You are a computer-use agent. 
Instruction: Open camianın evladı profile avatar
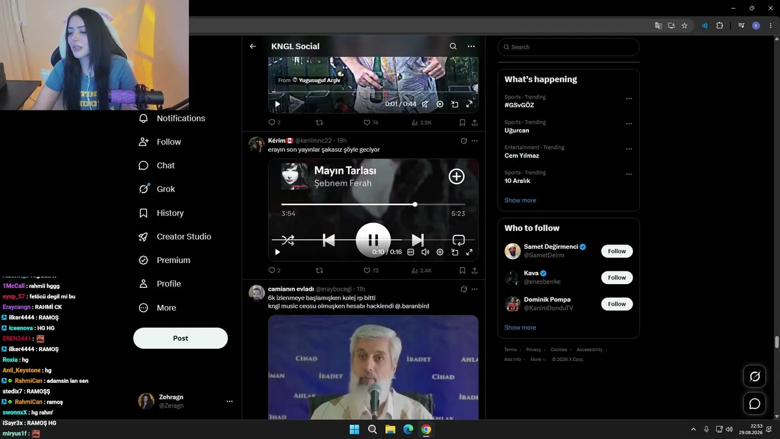pos(256,293)
